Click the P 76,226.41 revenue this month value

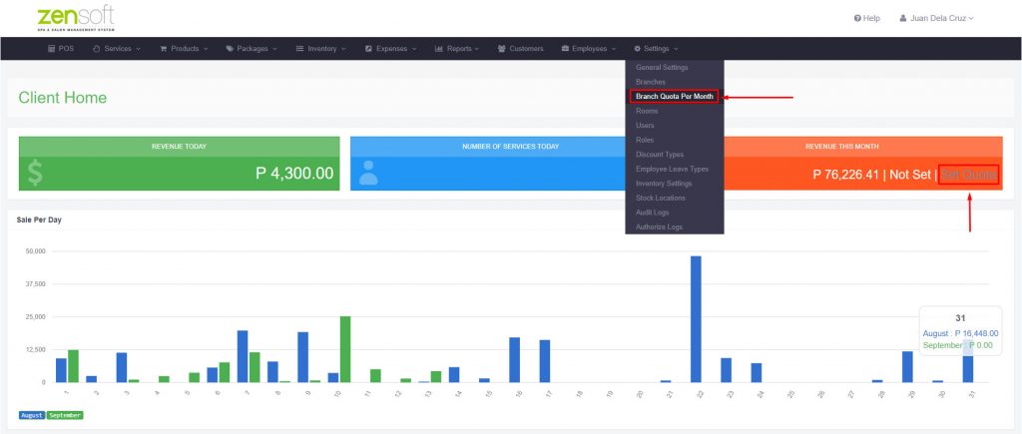point(846,175)
